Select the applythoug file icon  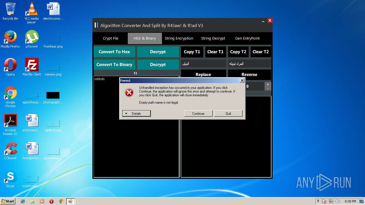[x=32, y=97]
